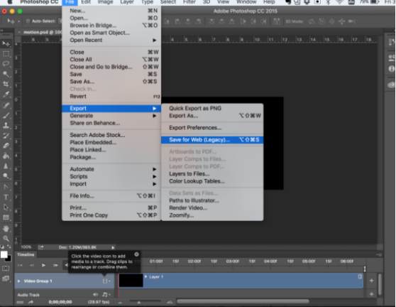
Task: Open the Video Group 1 filmstrip dropdown
Action: [106, 281]
